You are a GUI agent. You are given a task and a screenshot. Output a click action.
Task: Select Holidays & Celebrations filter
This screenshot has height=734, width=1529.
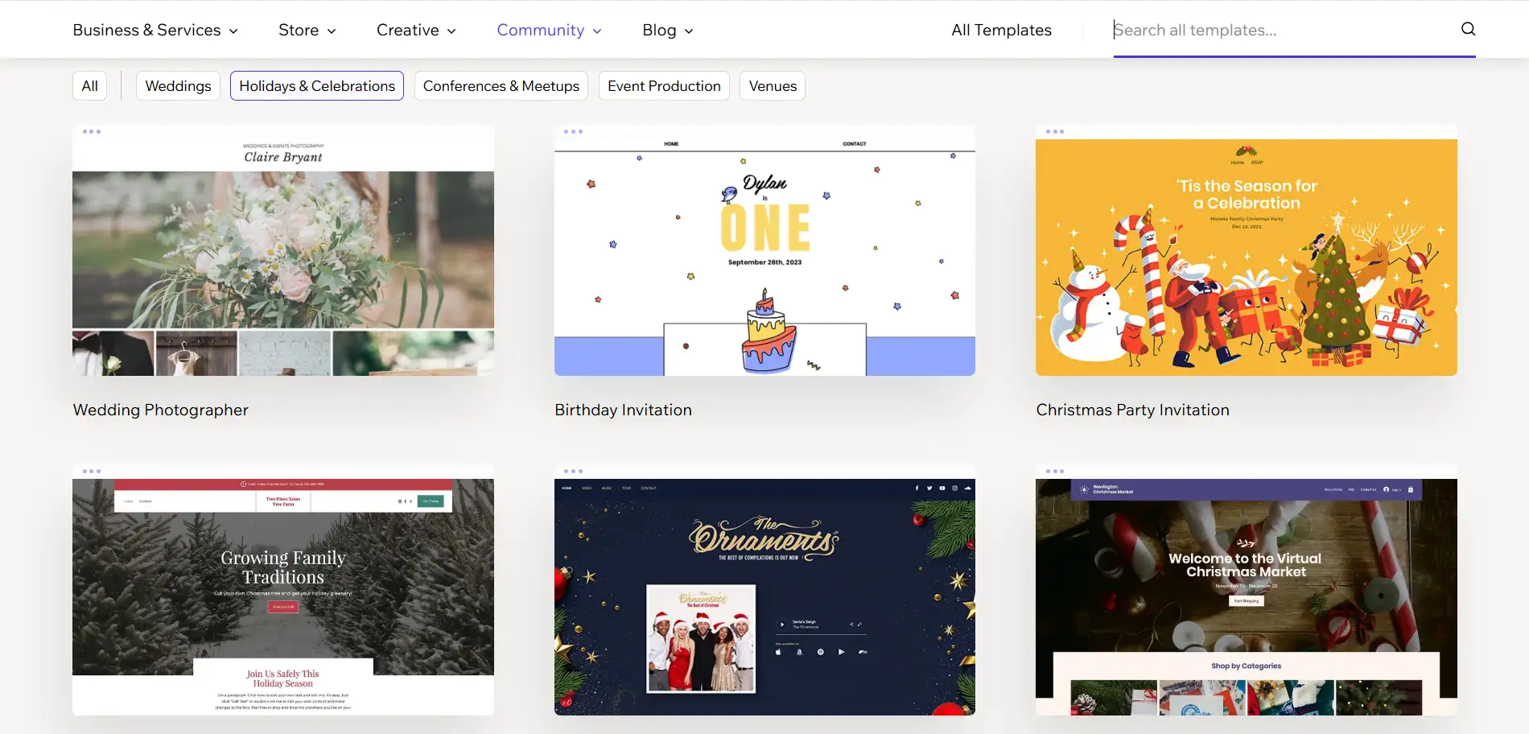(317, 86)
